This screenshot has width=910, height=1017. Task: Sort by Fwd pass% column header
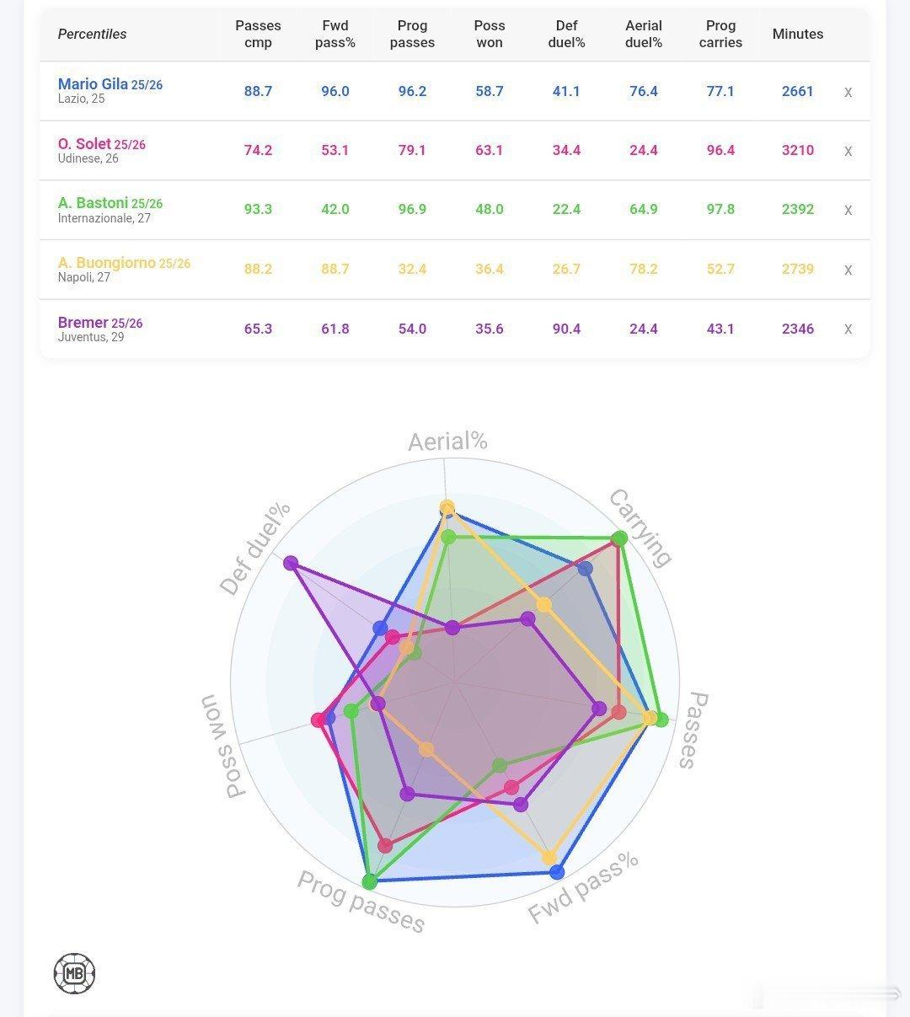pos(335,34)
